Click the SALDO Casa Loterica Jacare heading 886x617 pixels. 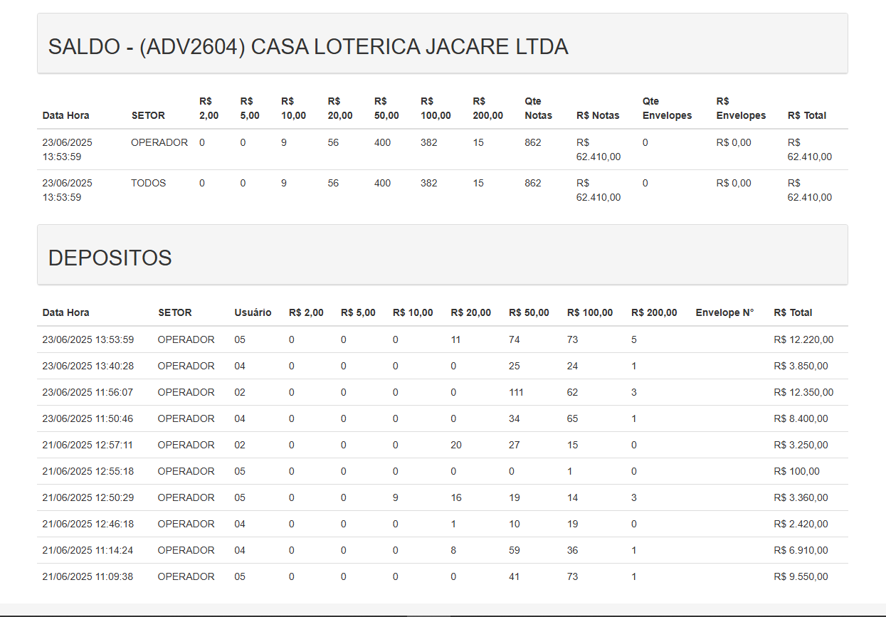[x=307, y=47]
